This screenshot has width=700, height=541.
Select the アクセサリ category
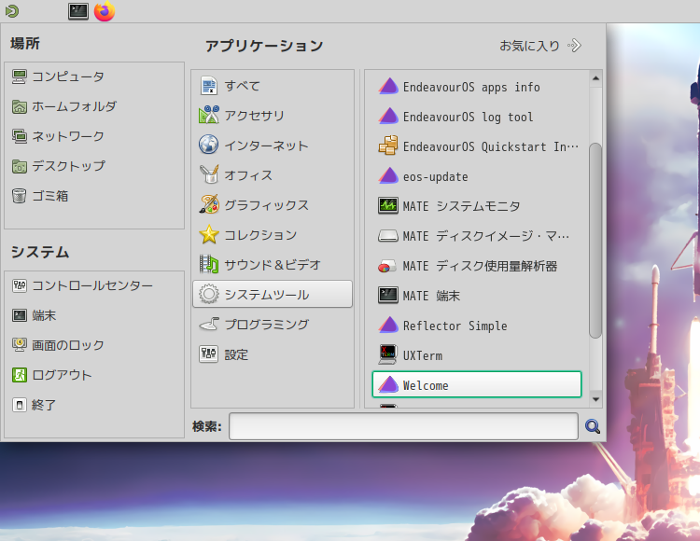pyautogui.click(x=273, y=116)
